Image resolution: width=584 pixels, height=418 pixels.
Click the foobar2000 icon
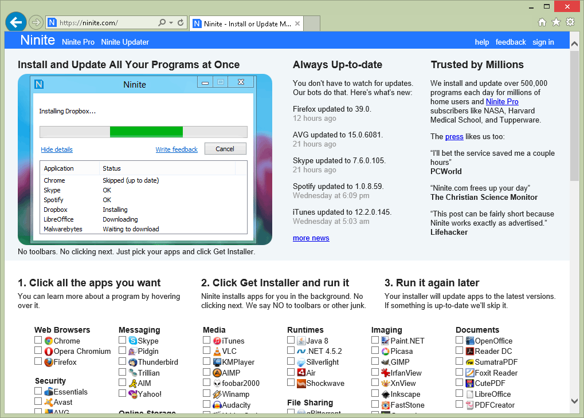point(217,384)
